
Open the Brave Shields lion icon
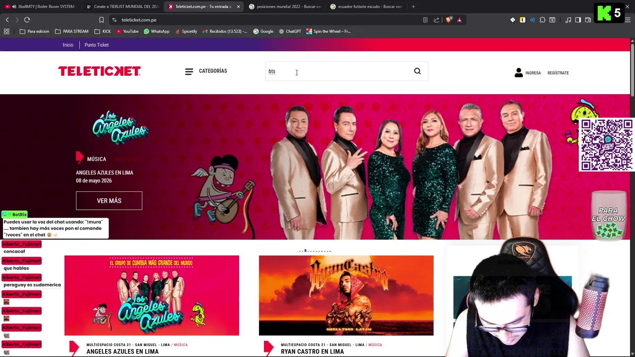(448, 20)
